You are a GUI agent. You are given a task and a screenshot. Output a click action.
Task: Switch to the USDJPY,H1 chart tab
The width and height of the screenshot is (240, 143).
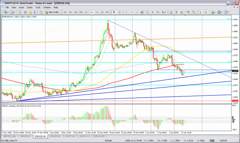[x=84, y=136]
